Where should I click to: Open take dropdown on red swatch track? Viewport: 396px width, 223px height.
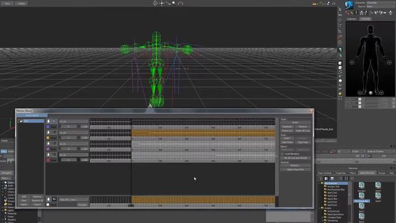(74, 155)
